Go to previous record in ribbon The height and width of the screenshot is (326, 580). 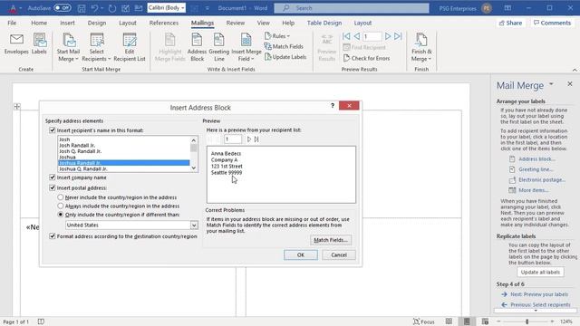pyautogui.click(x=356, y=36)
